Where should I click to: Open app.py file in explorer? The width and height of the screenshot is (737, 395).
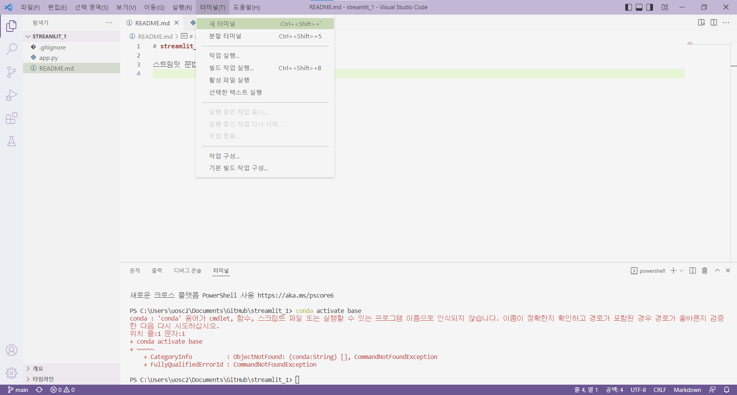click(72, 58)
